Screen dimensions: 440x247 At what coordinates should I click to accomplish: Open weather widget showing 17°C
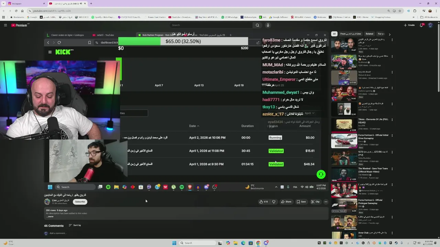click(8, 243)
